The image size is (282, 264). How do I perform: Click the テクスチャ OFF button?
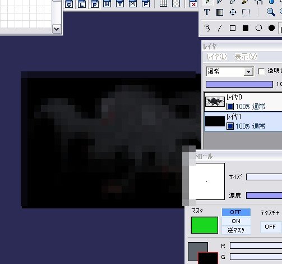point(270,227)
